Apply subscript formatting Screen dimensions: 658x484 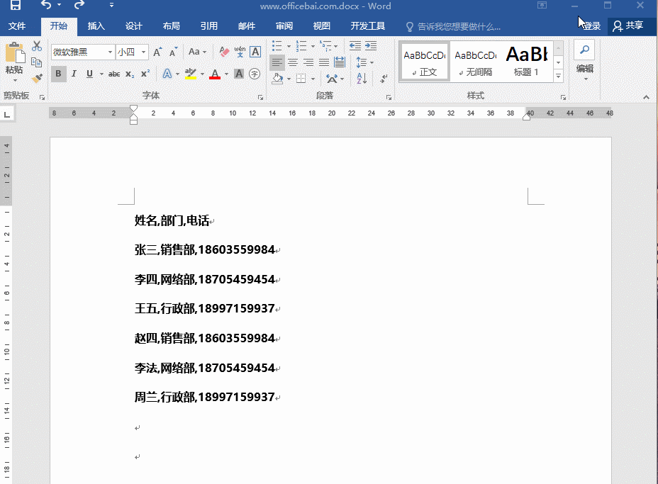pos(130,74)
